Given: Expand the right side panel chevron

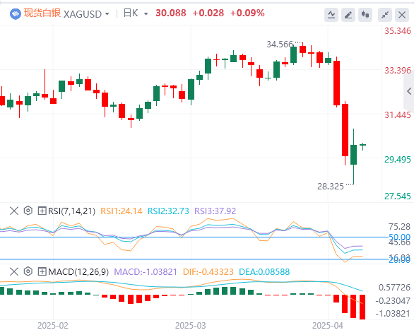Looking at the screenshot, I should click(409, 91).
